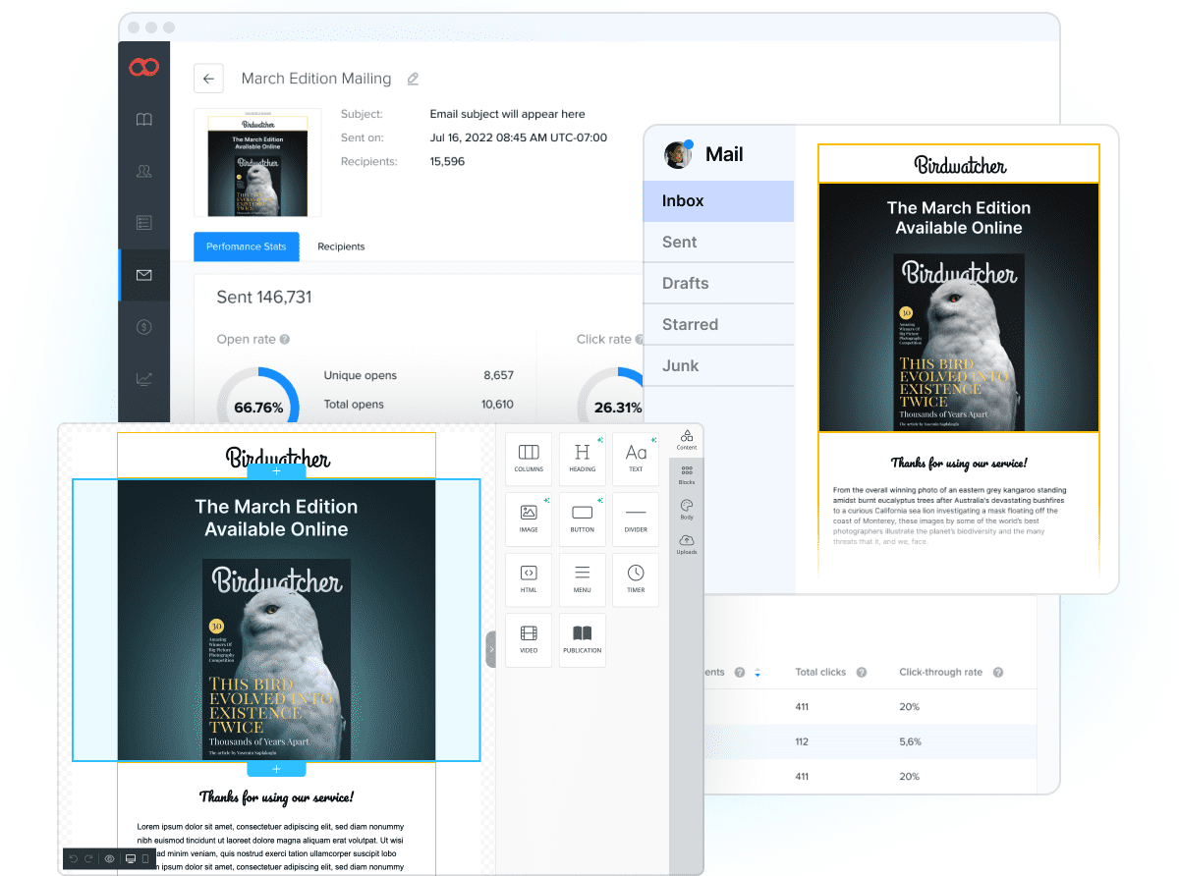This screenshot has width=1179, height=876.
Task: Open the Body tab in editor panel
Action: pyautogui.click(x=687, y=509)
